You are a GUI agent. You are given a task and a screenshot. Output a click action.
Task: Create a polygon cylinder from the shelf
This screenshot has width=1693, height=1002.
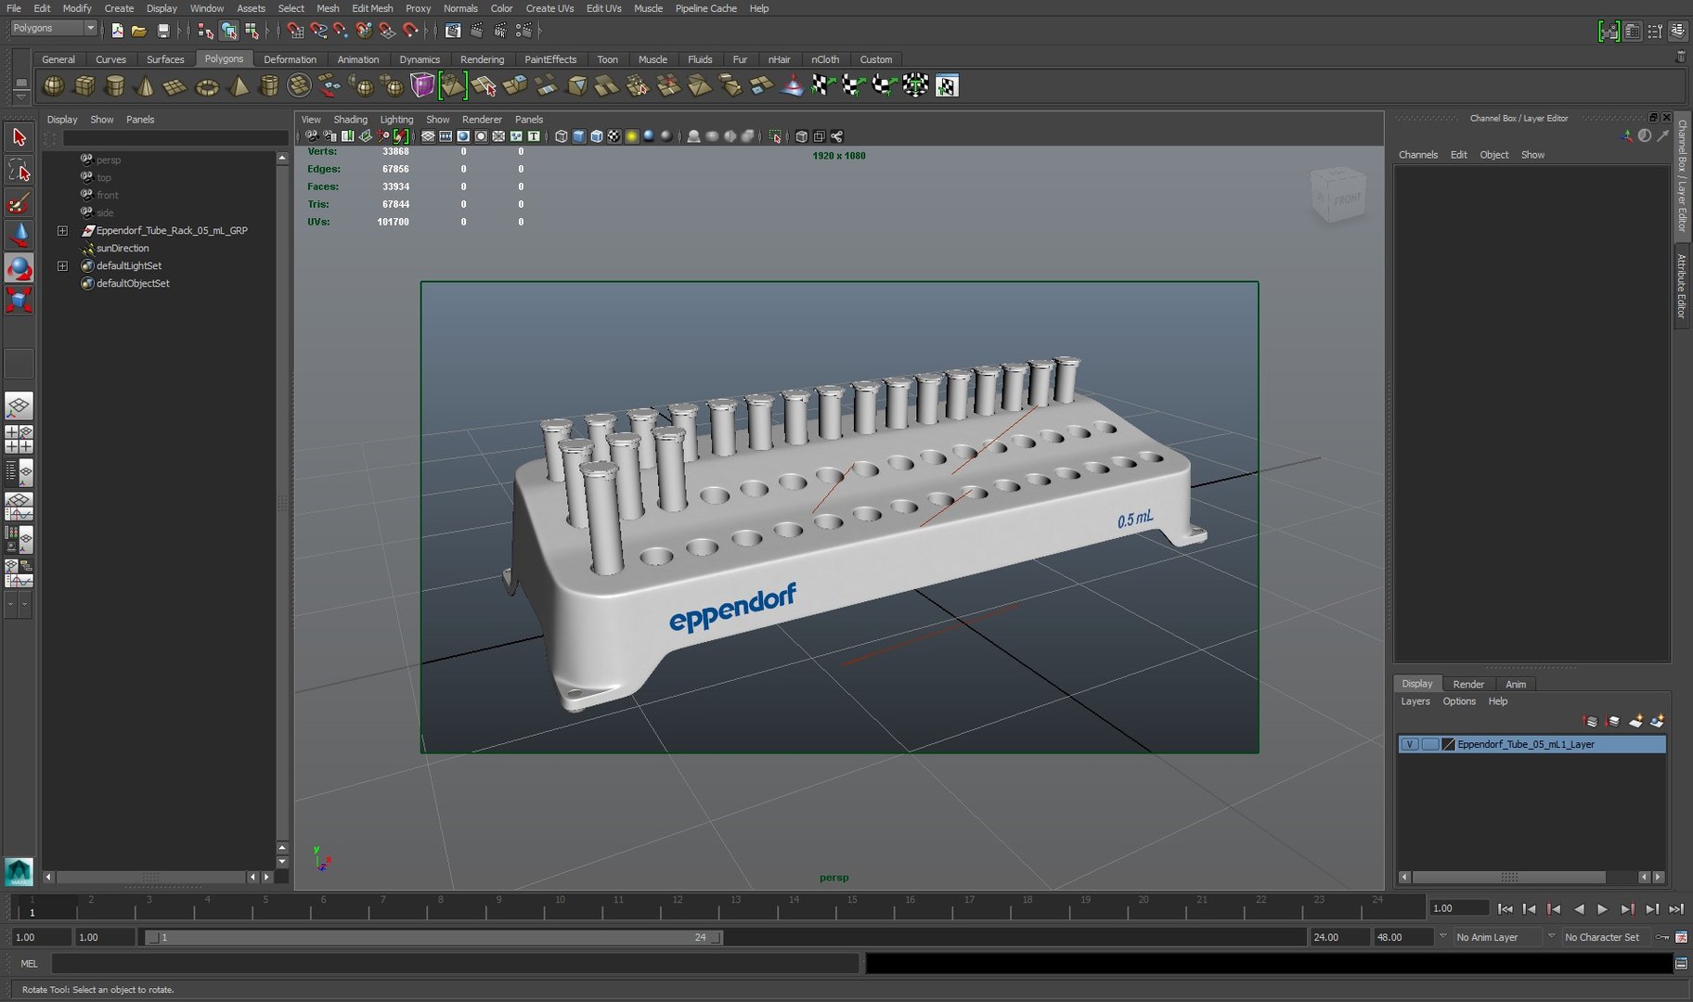115,86
